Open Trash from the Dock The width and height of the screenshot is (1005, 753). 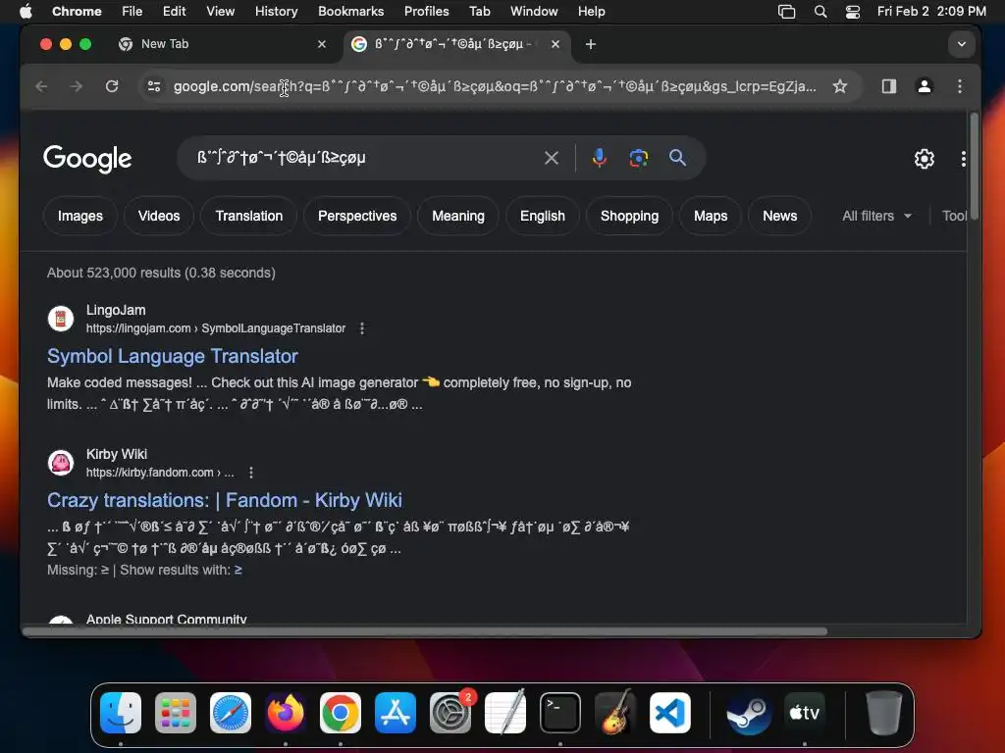pyautogui.click(x=884, y=713)
